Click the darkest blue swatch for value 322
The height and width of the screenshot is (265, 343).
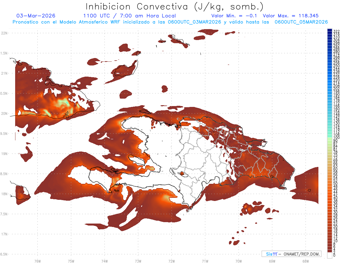(330, 31)
